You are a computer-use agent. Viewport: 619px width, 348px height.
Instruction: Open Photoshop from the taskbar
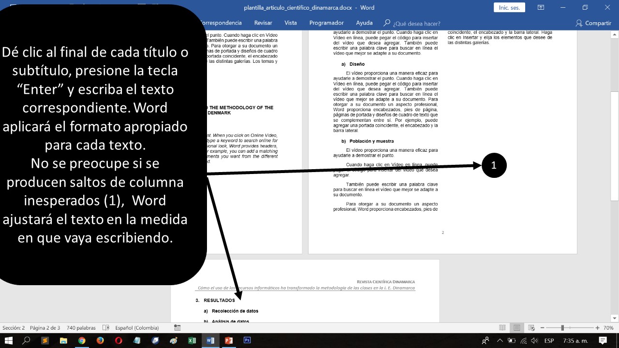coord(247,340)
